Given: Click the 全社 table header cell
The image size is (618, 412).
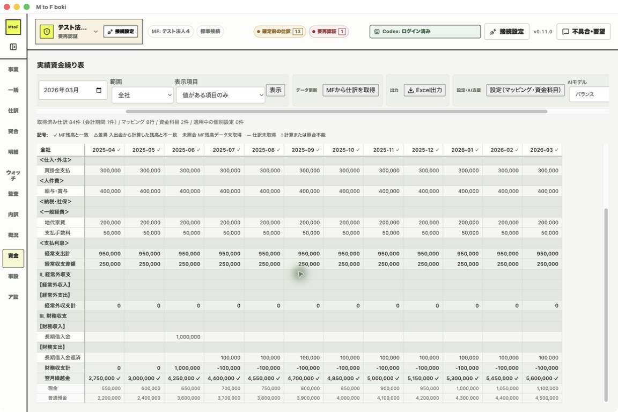Looking at the screenshot, I should [61, 150].
